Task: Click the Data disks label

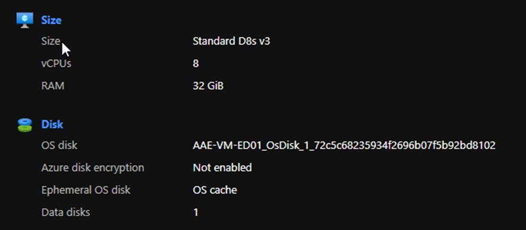Action: click(x=65, y=212)
